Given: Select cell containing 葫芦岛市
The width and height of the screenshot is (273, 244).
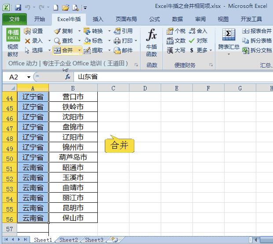Looking at the screenshot, I should [73, 158].
